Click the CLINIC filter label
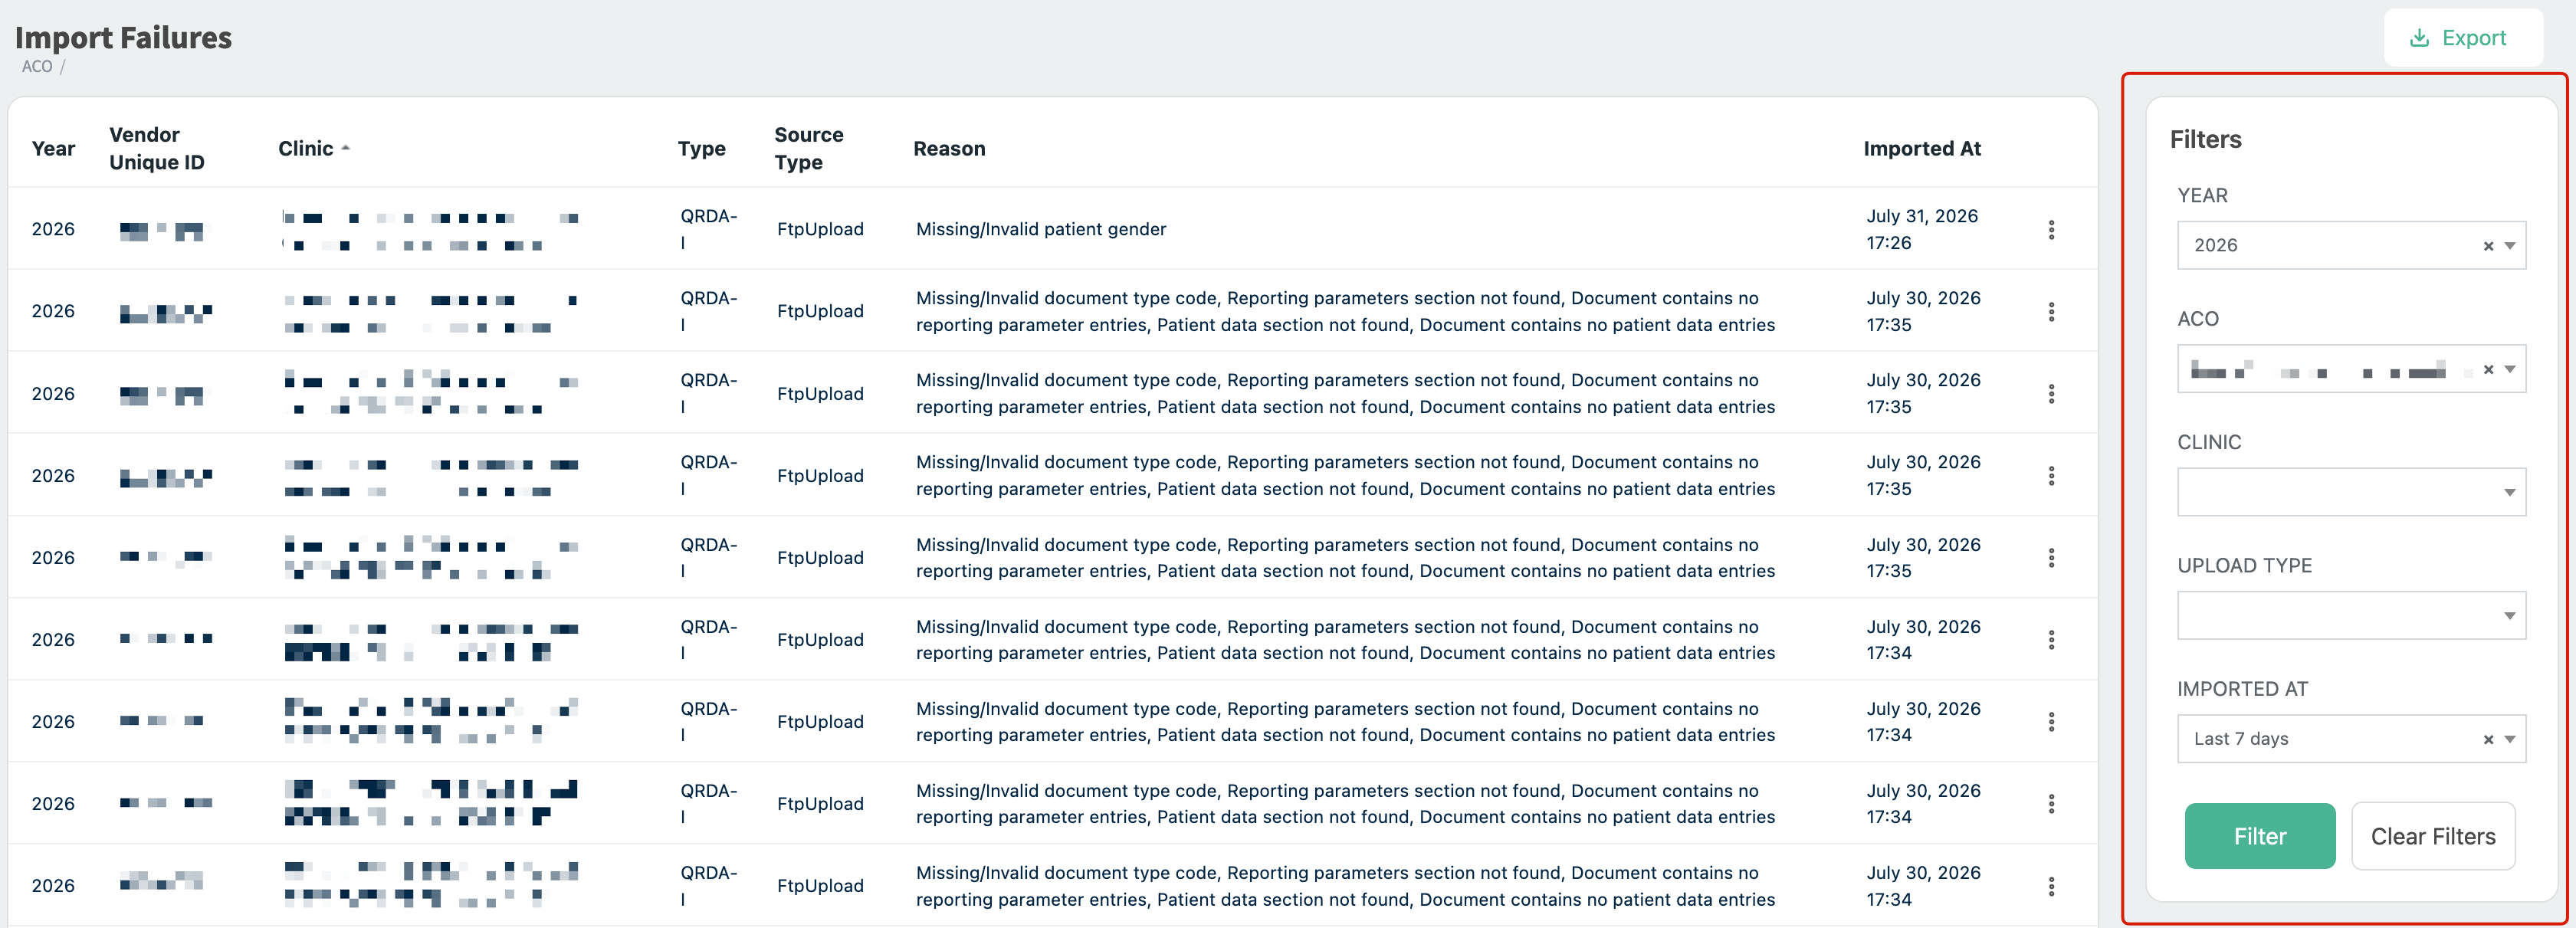 point(2209,442)
